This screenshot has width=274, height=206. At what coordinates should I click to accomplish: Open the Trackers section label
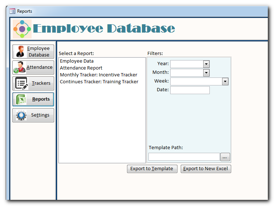41,83
